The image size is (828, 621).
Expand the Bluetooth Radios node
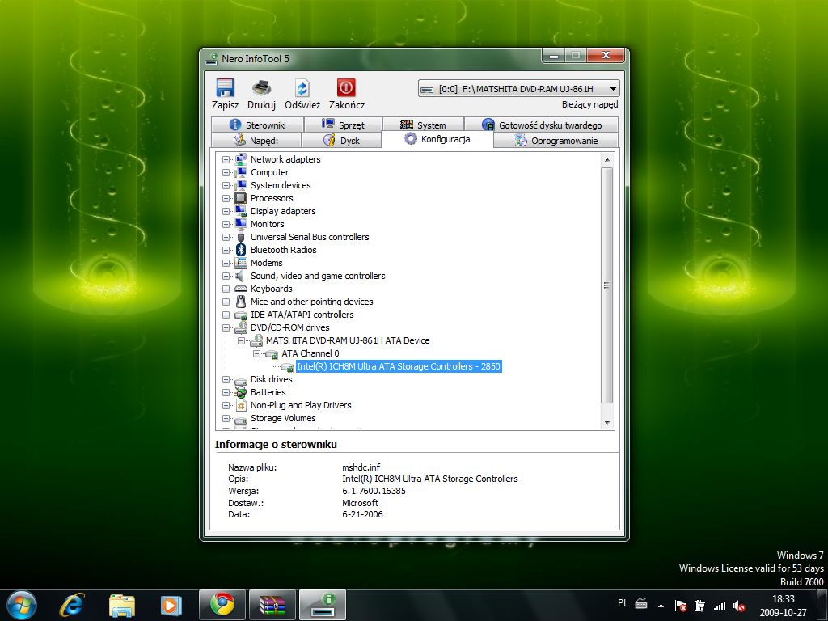pos(226,250)
